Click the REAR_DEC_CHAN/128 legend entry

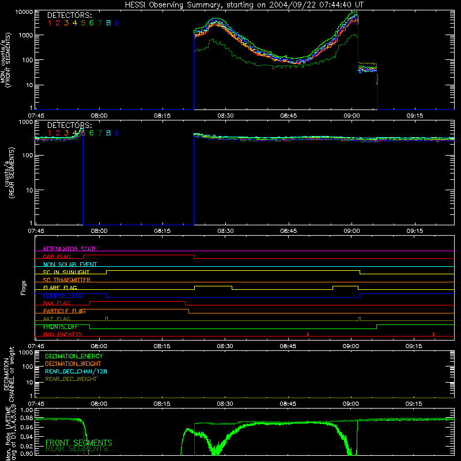[x=76, y=371]
